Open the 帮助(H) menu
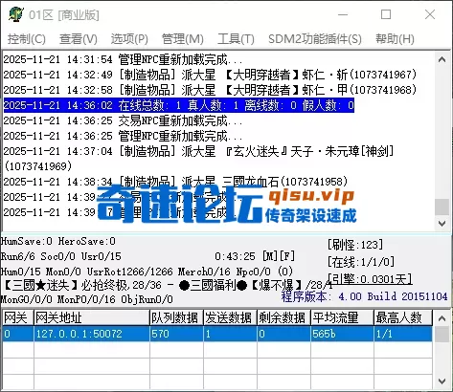This screenshot has height=392, width=453. coord(395,39)
